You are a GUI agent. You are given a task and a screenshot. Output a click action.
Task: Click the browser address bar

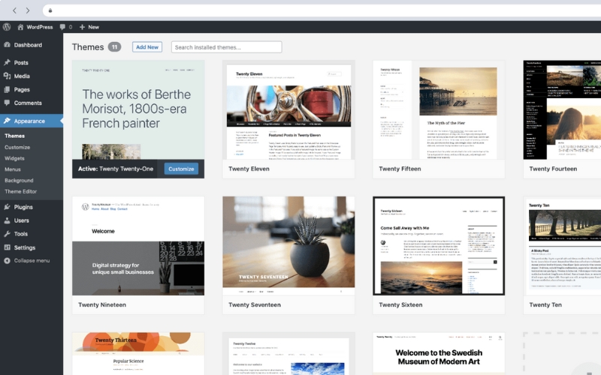[322, 10]
